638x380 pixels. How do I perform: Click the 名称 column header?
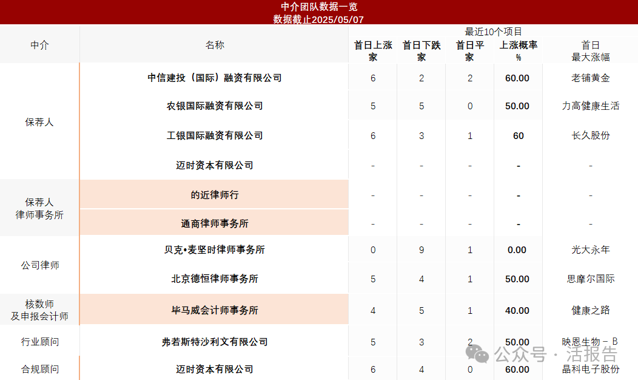[215, 45]
